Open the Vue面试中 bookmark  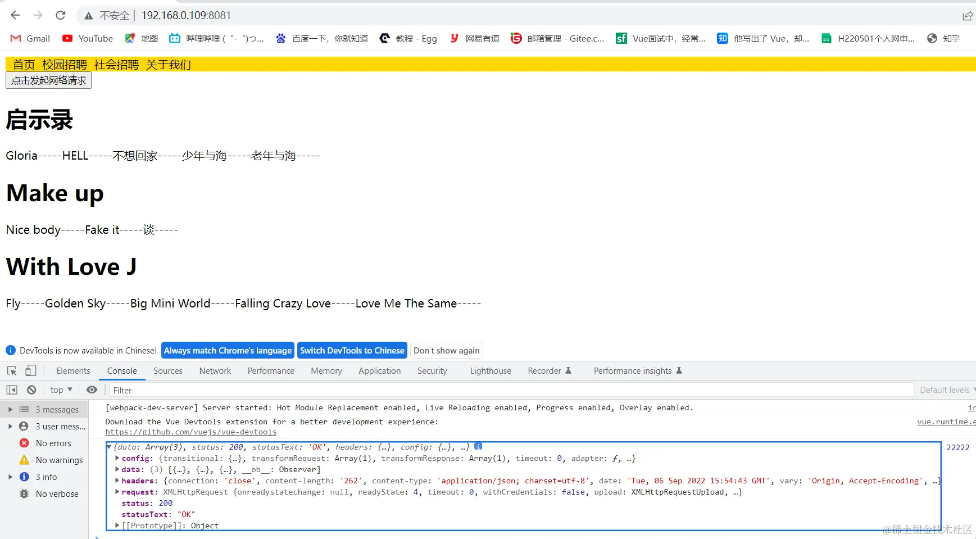pos(661,38)
